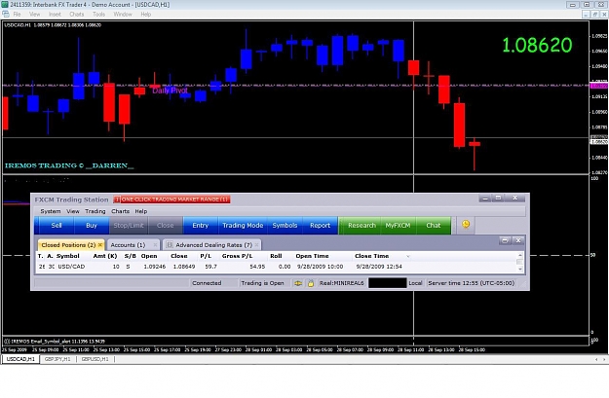The width and height of the screenshot is (609, 398).
Task: Click the 1.08649 close price cell
Action: pyautogui.click(x=184, y=267)
